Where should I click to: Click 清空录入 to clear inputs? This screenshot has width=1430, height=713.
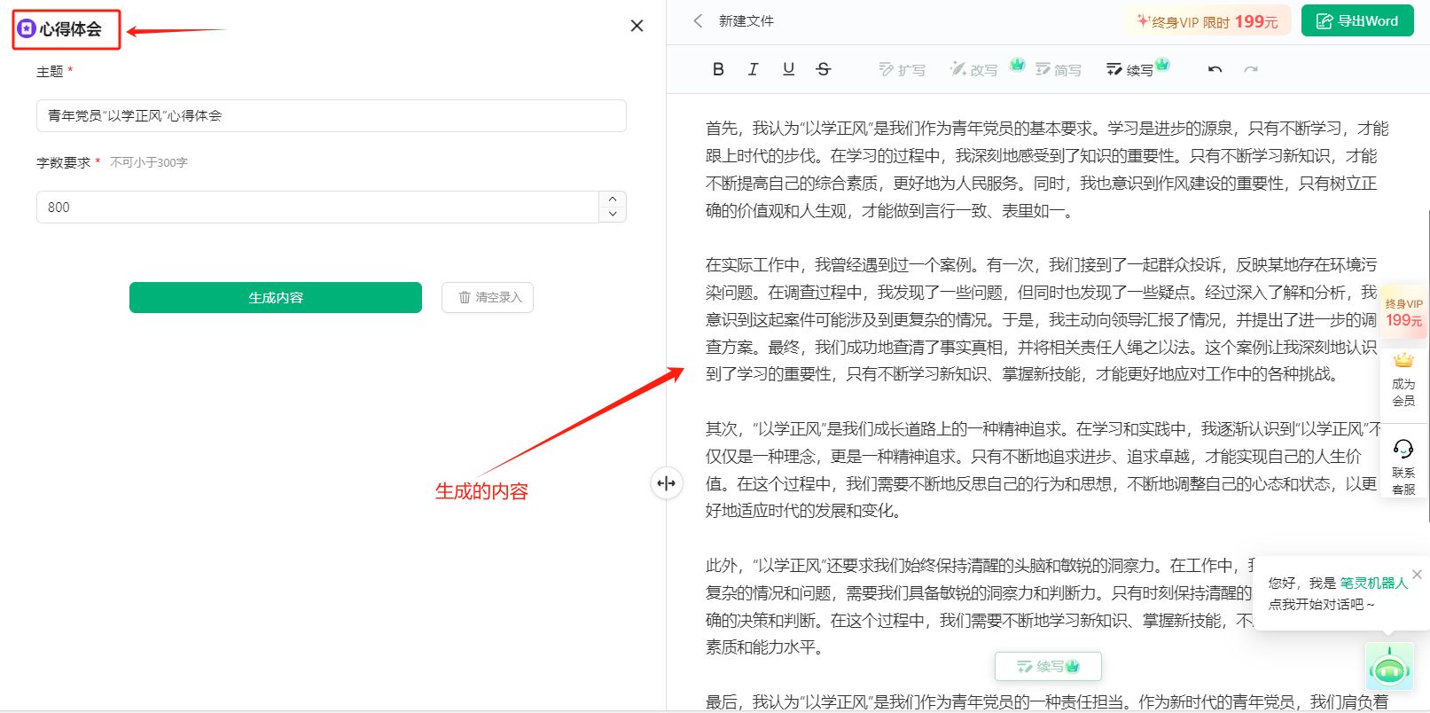point(488,298)
